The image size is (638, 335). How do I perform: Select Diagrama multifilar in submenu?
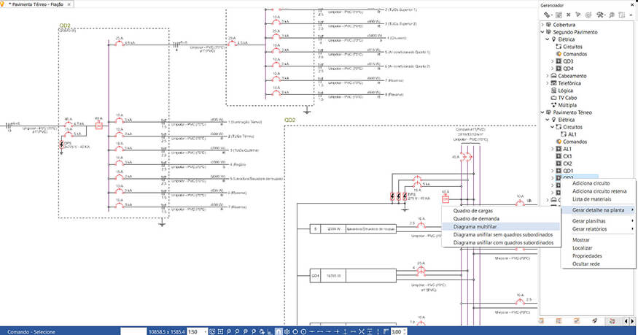point(501,227)
